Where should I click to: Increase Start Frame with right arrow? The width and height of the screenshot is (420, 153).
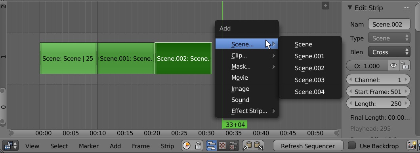click(x=406, y=92)
